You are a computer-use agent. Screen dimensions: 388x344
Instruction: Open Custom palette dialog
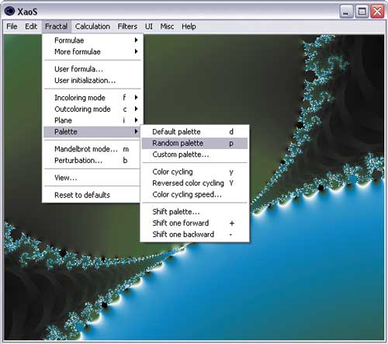(195, 155)
